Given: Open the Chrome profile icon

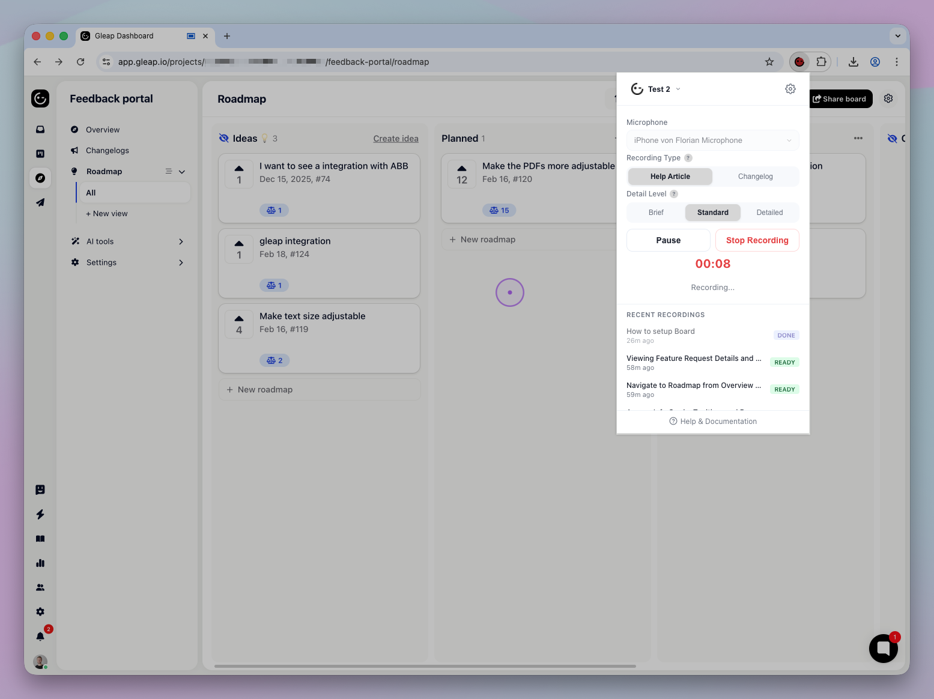Looking at the screenshot, I should 875,61.
